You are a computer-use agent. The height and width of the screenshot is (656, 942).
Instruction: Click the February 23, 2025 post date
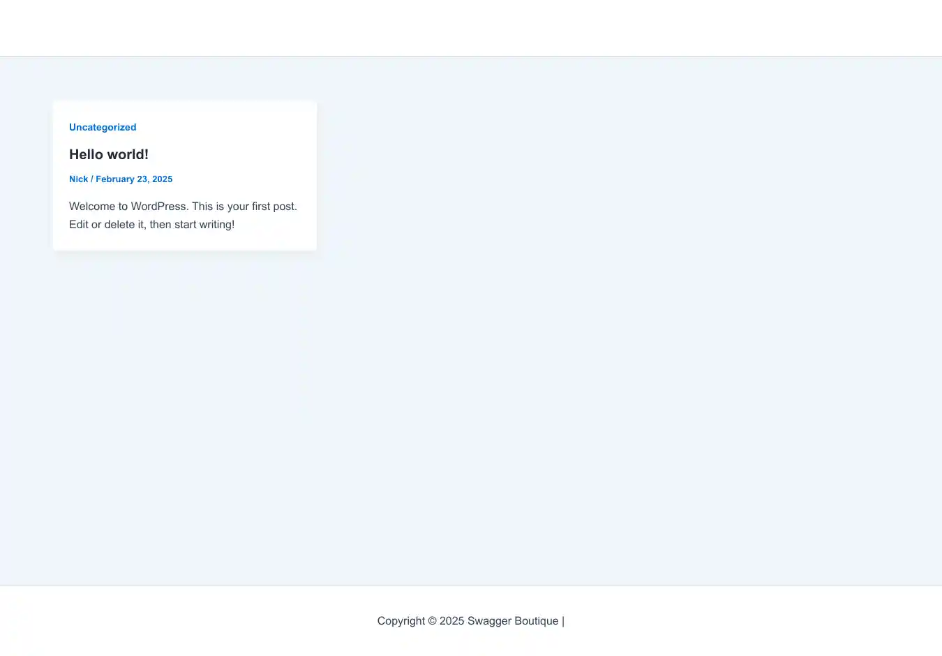134,179
